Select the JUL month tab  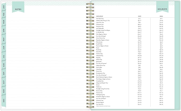point(3,56)
